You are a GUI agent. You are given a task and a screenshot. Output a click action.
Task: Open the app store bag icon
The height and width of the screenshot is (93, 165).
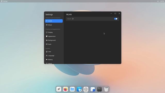79,89
